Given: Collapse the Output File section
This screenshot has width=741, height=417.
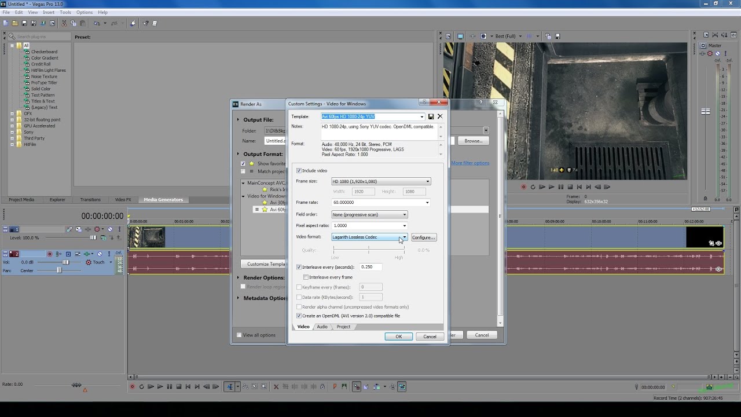Looking at the screenshot, I should (238, 120).
